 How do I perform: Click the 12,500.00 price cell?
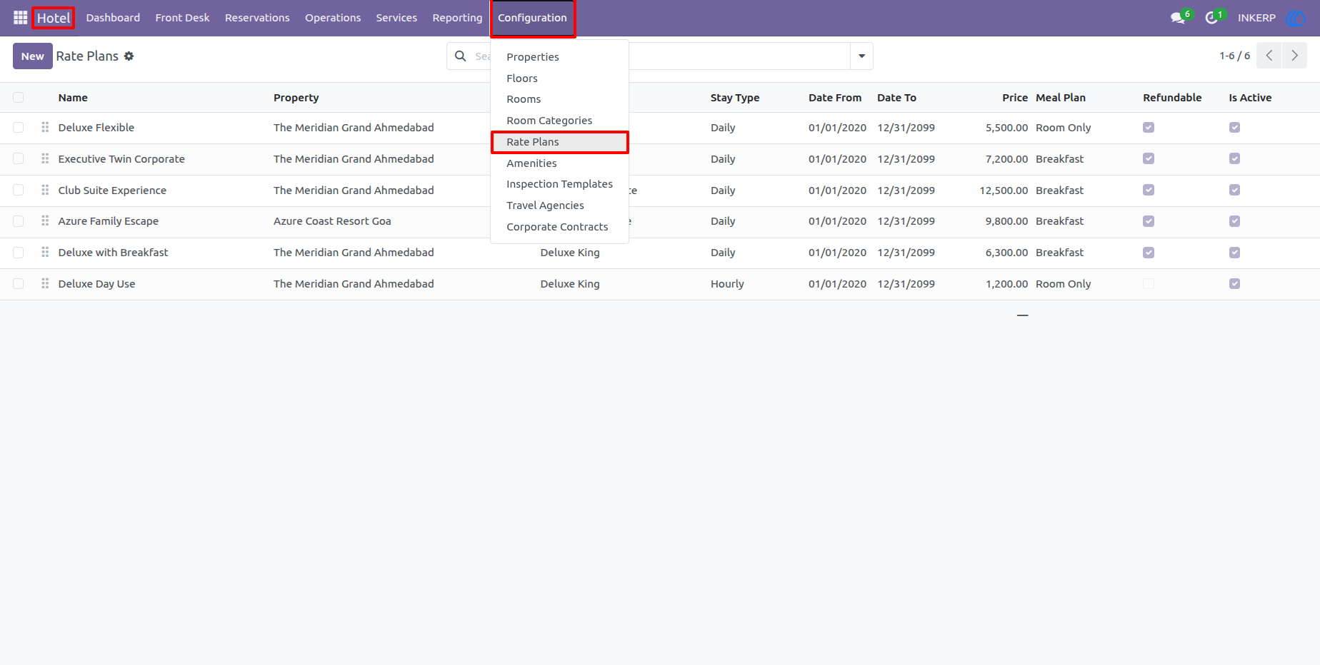(x=1004, y=190)
